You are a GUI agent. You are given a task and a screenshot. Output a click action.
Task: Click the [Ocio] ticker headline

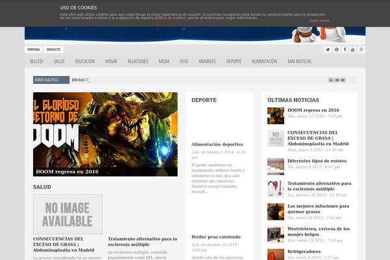(x=81, y=80)
